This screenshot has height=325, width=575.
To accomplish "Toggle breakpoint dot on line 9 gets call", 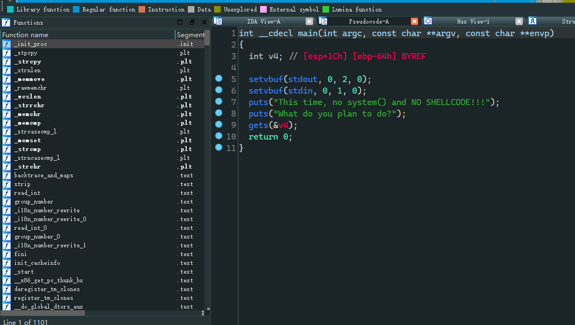I will coord(219,125).
